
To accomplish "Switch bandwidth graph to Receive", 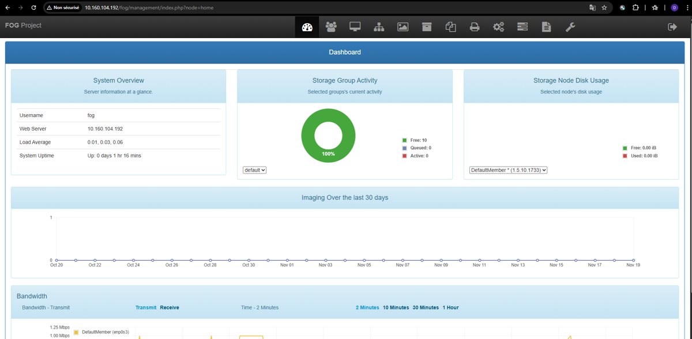I will [170, 307].
